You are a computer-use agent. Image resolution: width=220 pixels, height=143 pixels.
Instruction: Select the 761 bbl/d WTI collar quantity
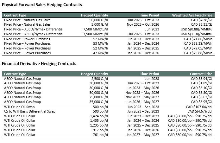100,135
